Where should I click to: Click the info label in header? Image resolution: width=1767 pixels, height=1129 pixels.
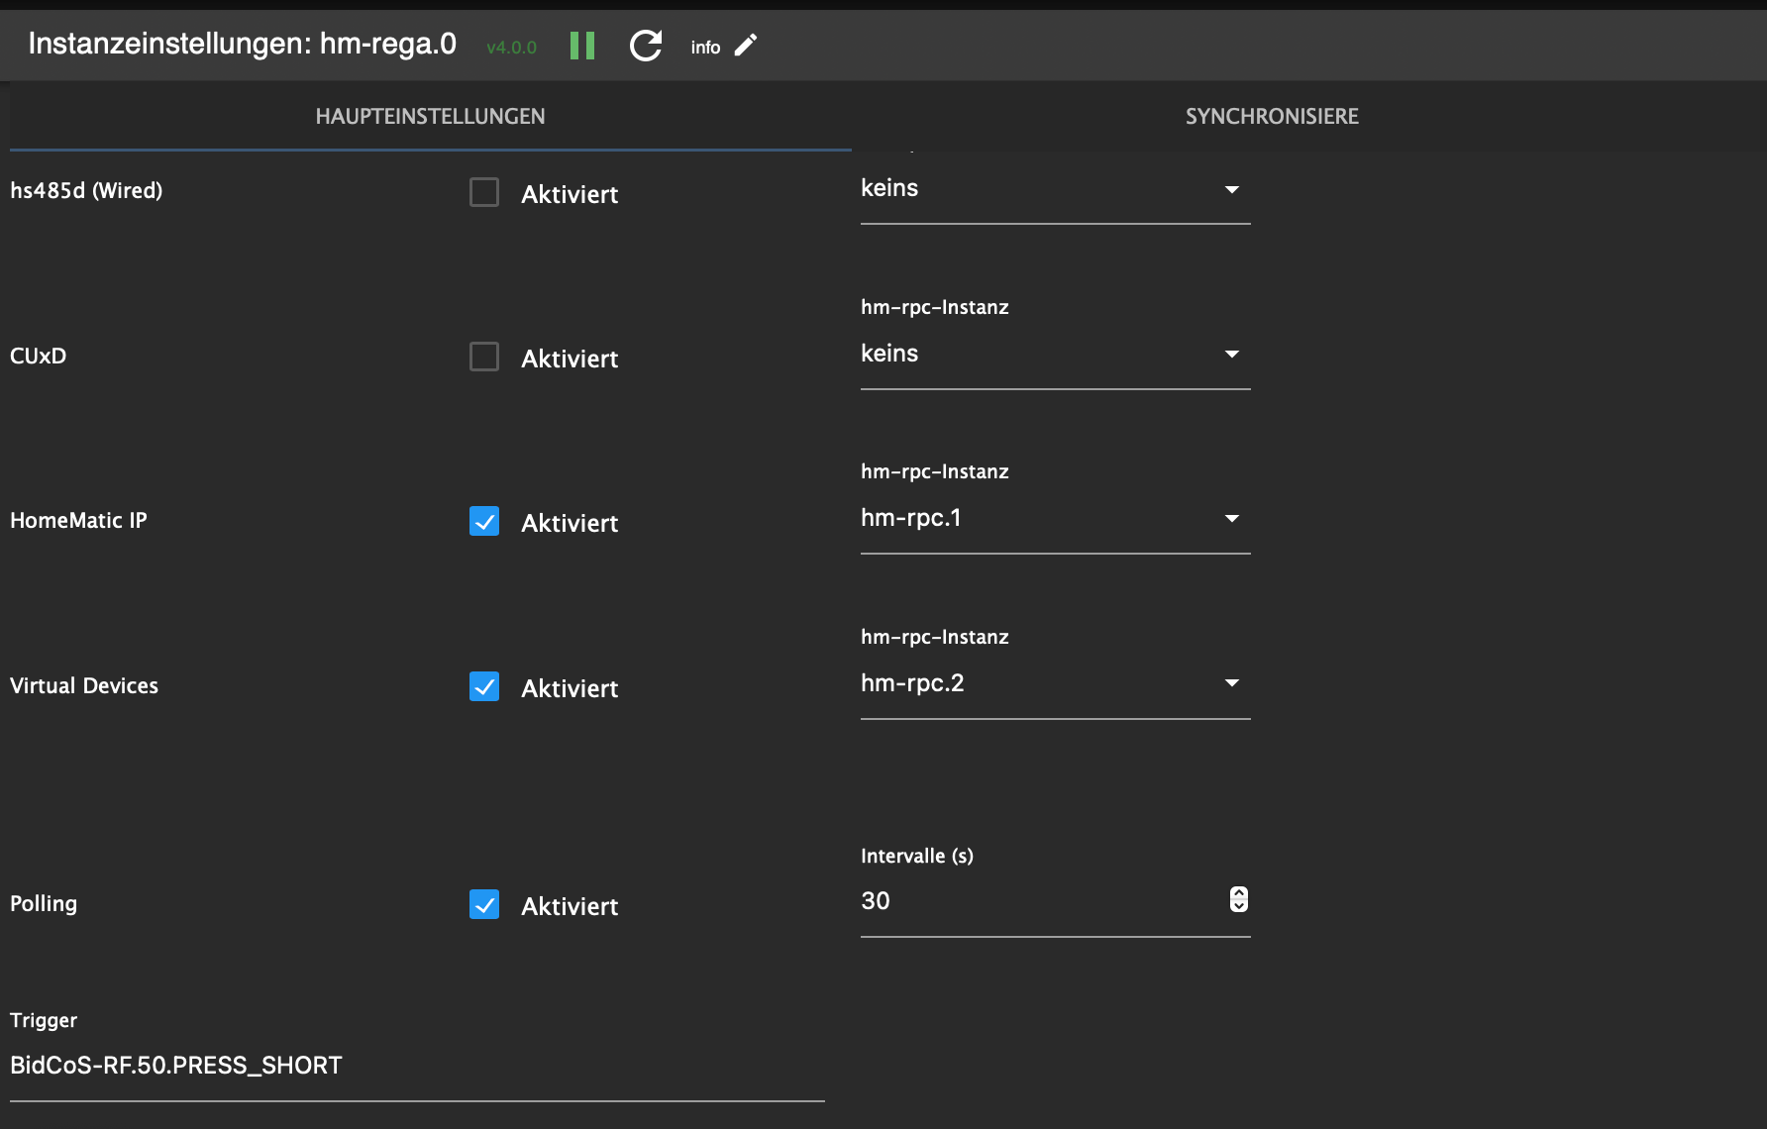[x=705, y=48]
